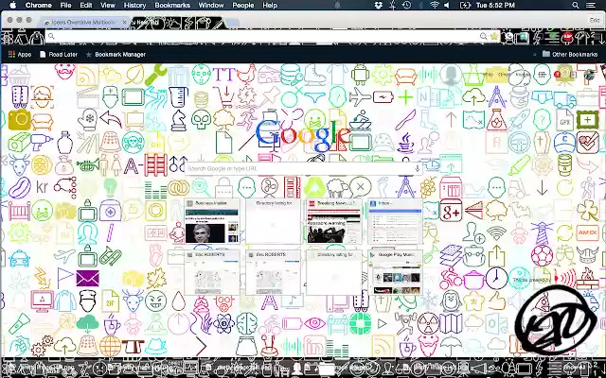
Task: Open Spotlight search magnifier icon
Action: (578, 6)
